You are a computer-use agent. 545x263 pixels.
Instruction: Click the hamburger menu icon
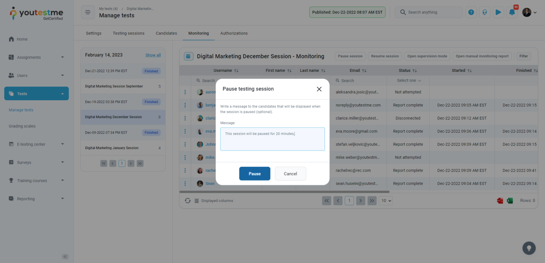(88, 12)
